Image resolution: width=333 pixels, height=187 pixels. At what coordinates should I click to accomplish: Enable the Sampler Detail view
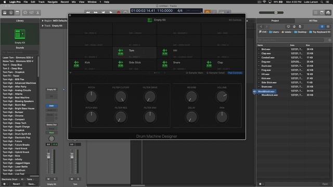(x=215, y=73)
